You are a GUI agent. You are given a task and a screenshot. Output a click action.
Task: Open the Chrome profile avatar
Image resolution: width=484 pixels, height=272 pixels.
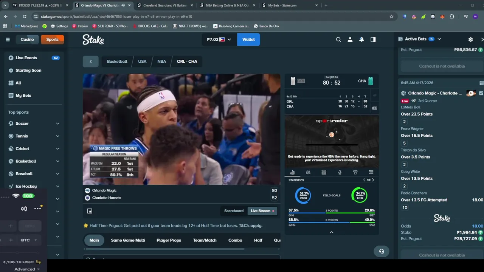[x=475, y=17]
